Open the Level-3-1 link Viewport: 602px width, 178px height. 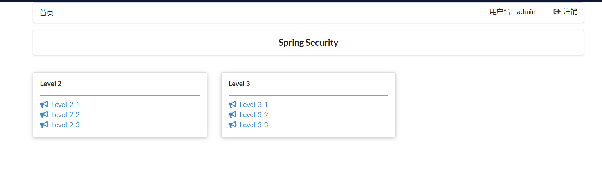[254, 105]
